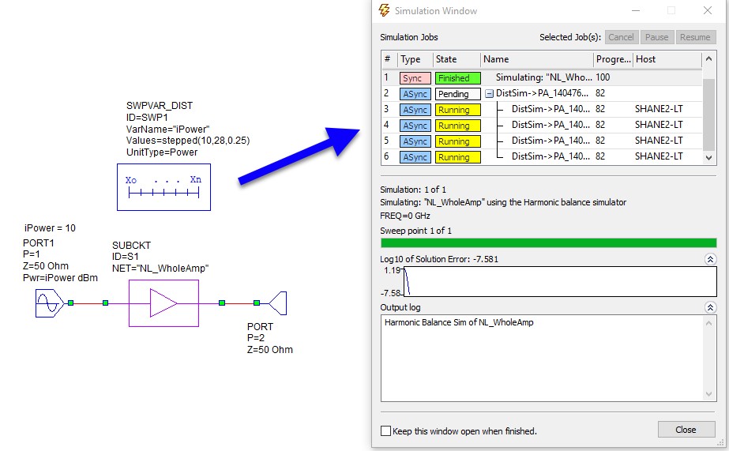This screenshot has width=729, height=451.
Task: Click the Z=50 Ohm text under PORT1
Action: click(x=46, y=266)
